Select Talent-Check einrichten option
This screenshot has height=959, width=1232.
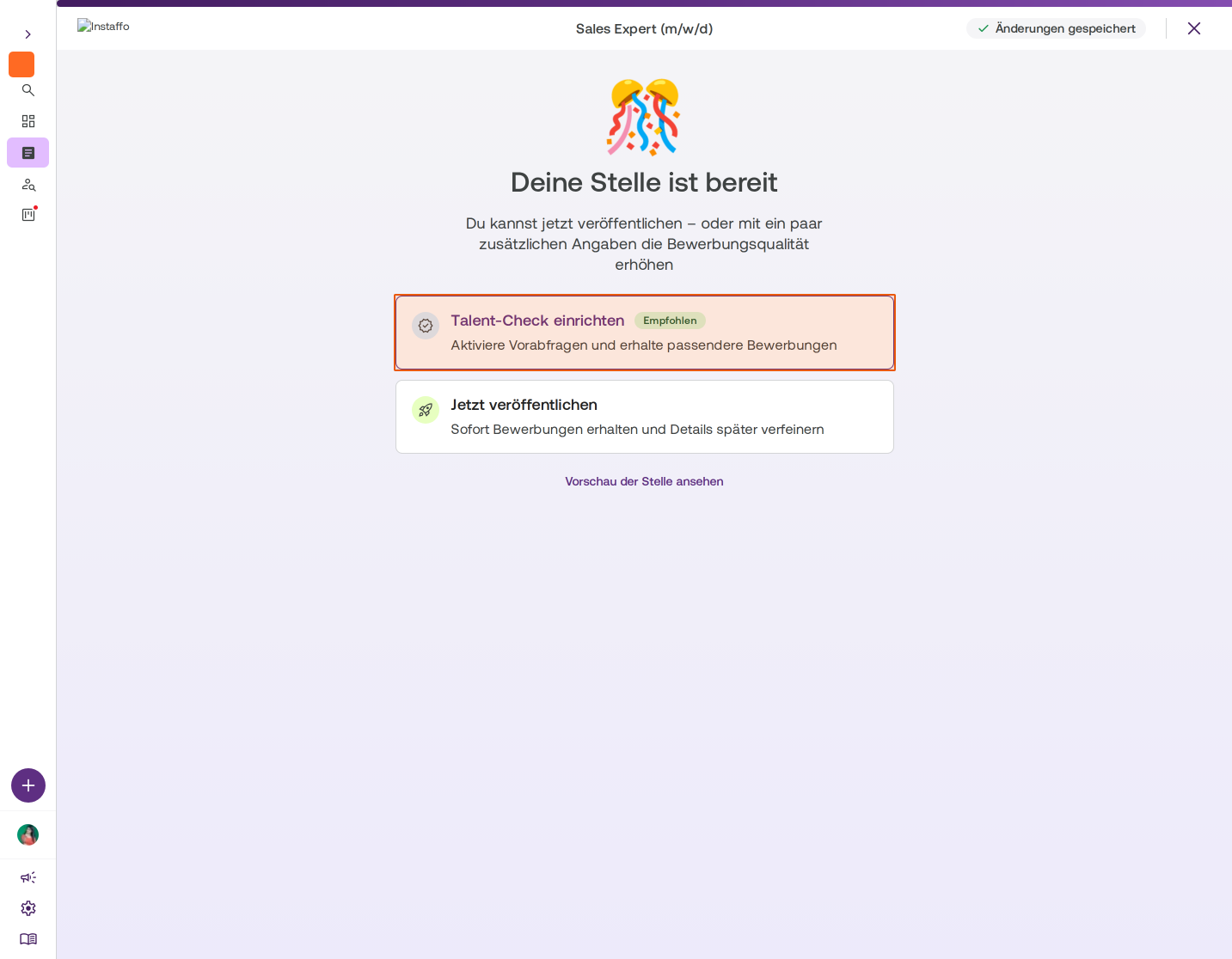tap(645, 333)
